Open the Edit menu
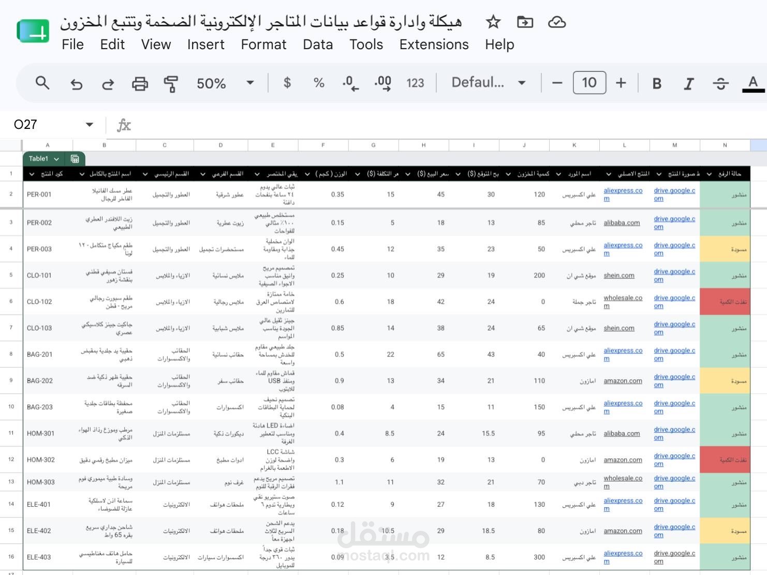 [112, 45]
